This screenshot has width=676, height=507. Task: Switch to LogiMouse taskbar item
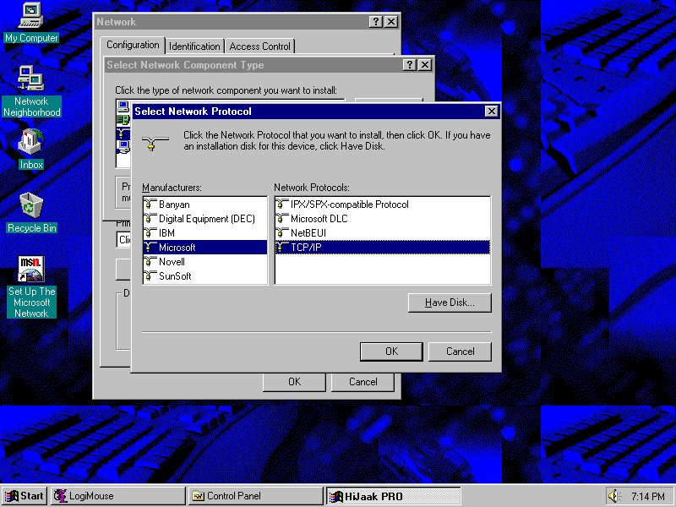[117, 496]
